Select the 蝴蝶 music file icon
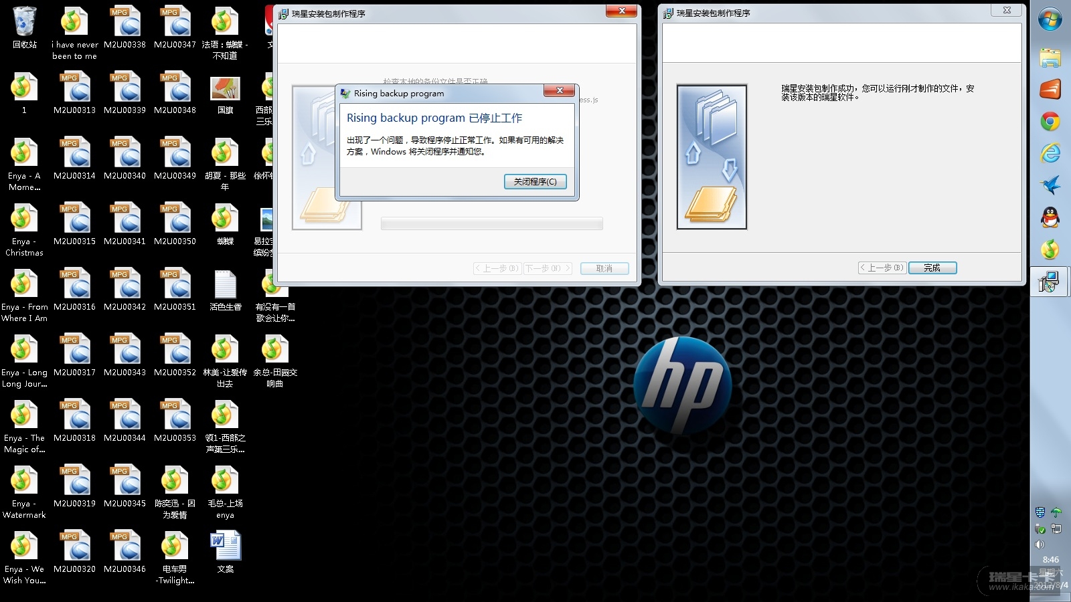Viewport: 1071px width, 602px height. click(x=225, y=225)
